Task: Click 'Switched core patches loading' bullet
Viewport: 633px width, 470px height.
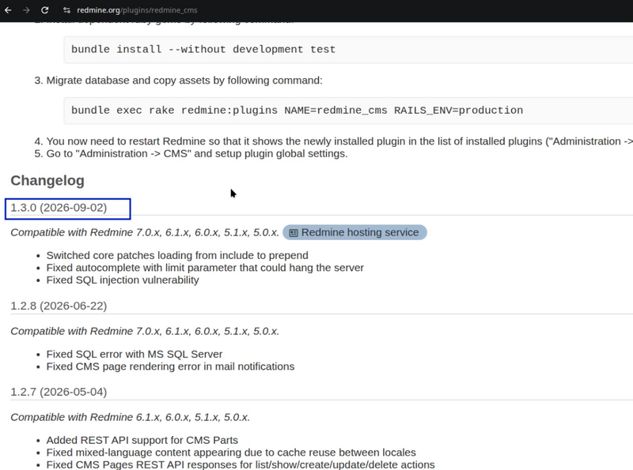Action: click(177, 255)
